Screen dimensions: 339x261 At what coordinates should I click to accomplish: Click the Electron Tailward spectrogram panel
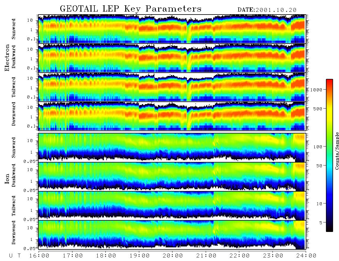click(x=172, y=87)
